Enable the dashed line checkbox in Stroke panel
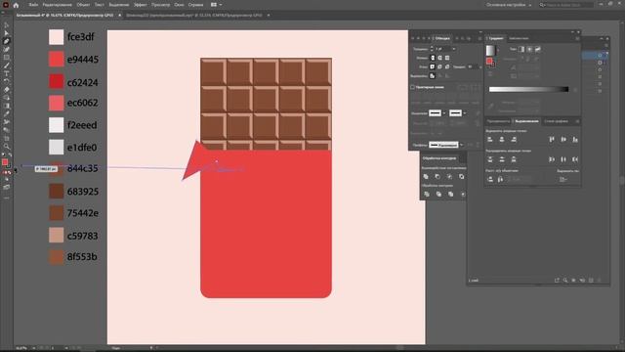Screen dimensions: 625x352 click(x=412, y=87)
